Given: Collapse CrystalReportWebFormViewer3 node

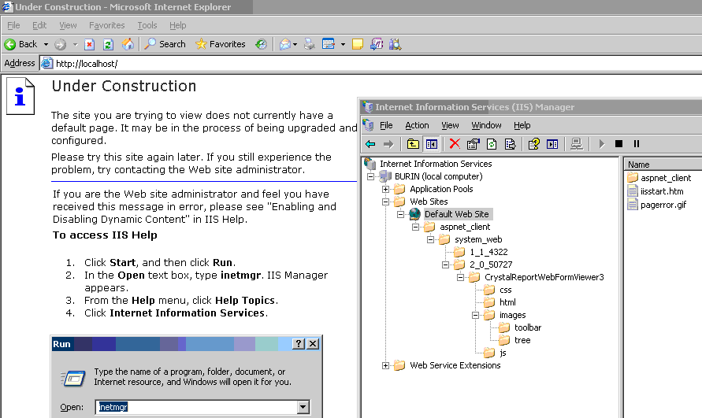Looking at the screenshot, I should pos(460,277).
